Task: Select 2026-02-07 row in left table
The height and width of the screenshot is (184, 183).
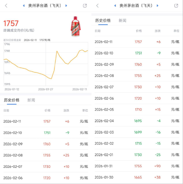Action: (x=46, y=167)
